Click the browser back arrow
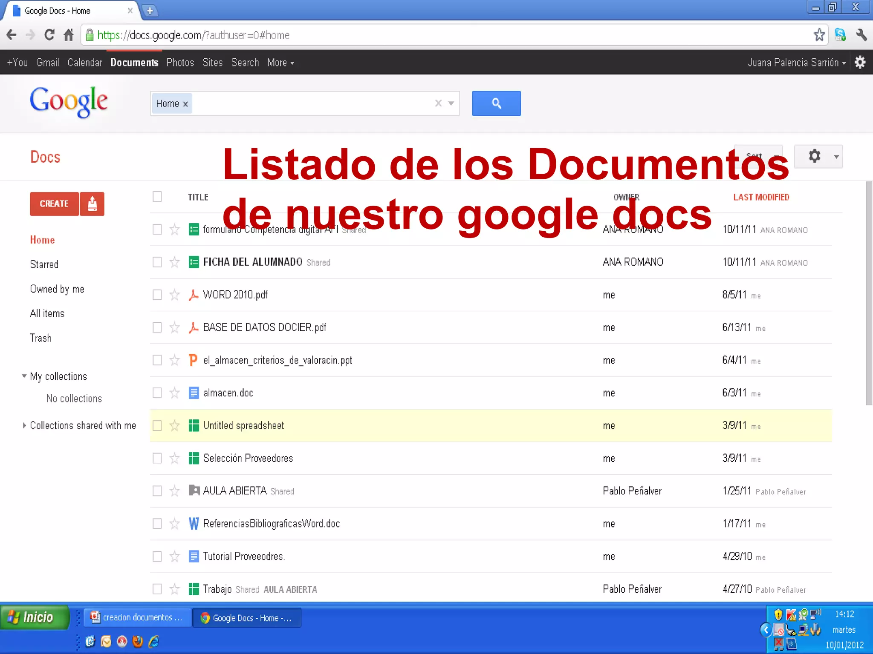This screenshot has width=873, height=654. coord(12,35)
